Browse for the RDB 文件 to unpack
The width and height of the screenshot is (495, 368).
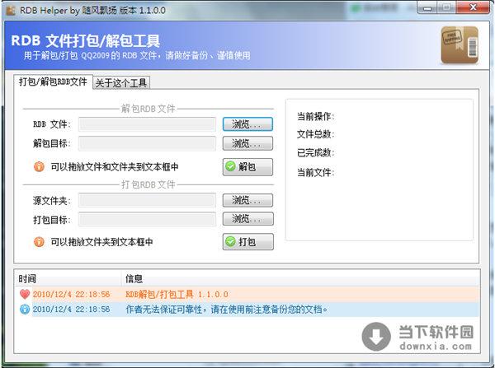247,124
